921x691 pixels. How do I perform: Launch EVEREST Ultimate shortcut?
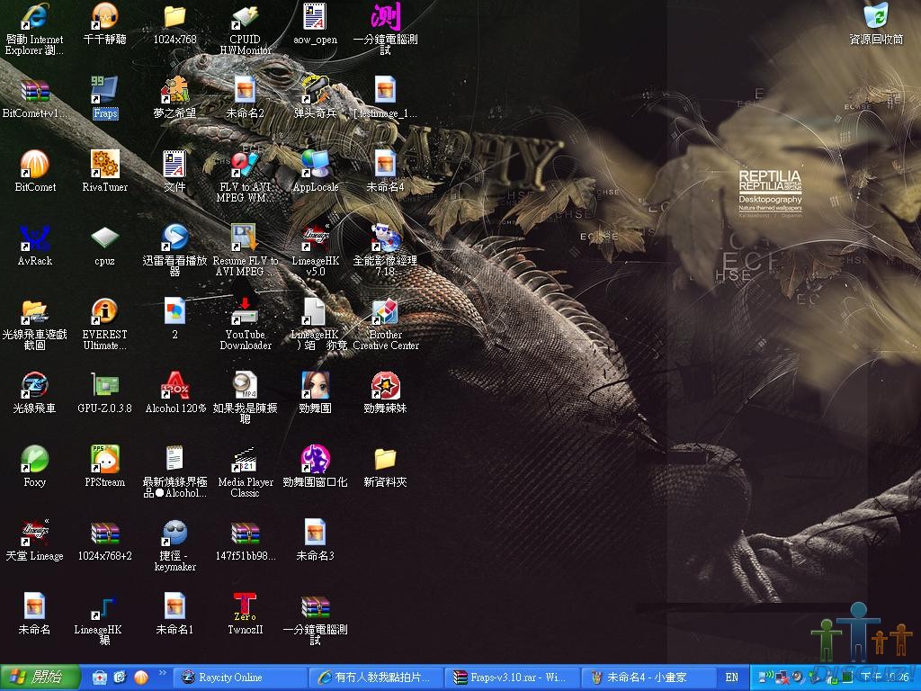click(104, 311)
